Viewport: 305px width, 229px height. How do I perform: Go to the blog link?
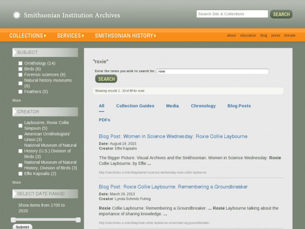(x=263, y=36)
